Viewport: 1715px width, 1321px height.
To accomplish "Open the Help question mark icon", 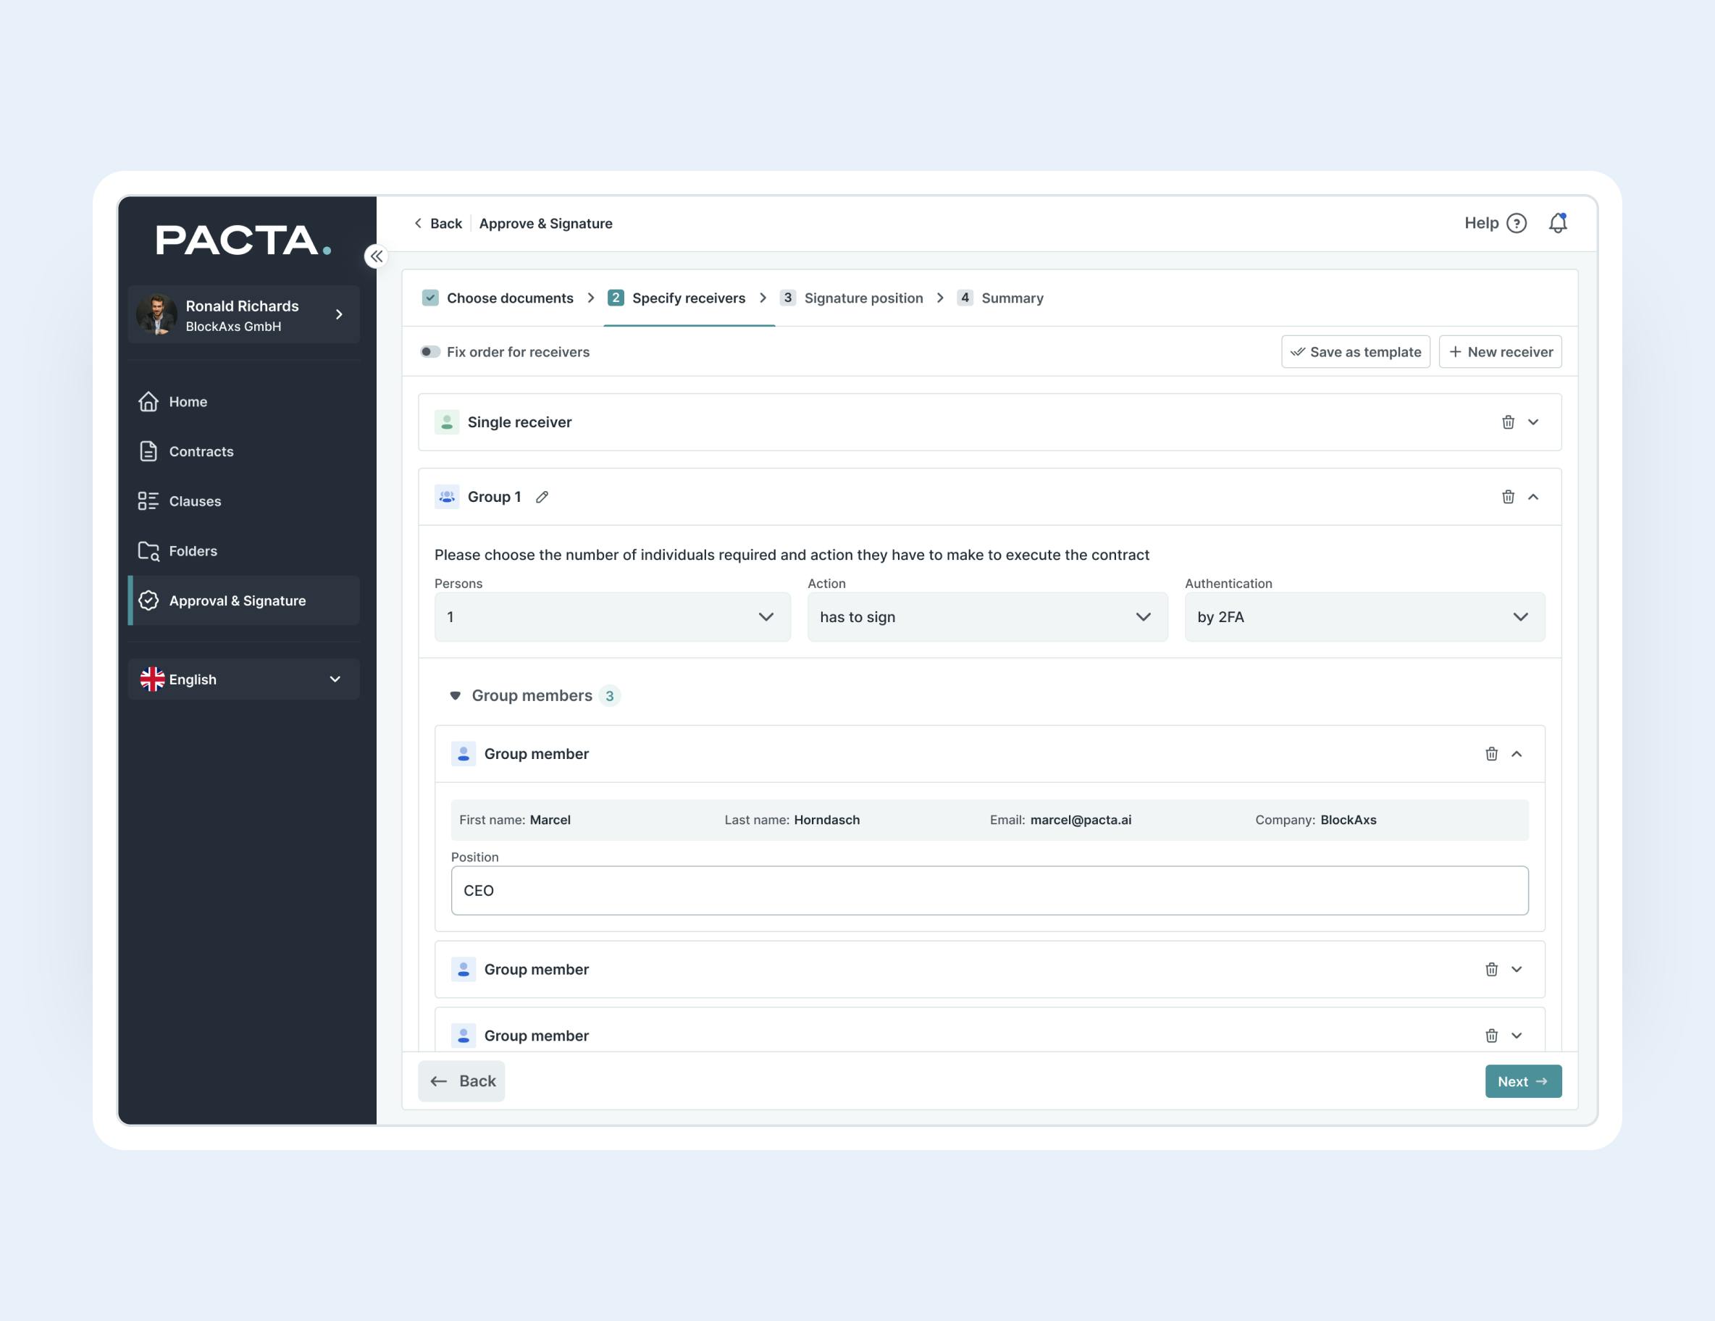I will [1517, 223].
